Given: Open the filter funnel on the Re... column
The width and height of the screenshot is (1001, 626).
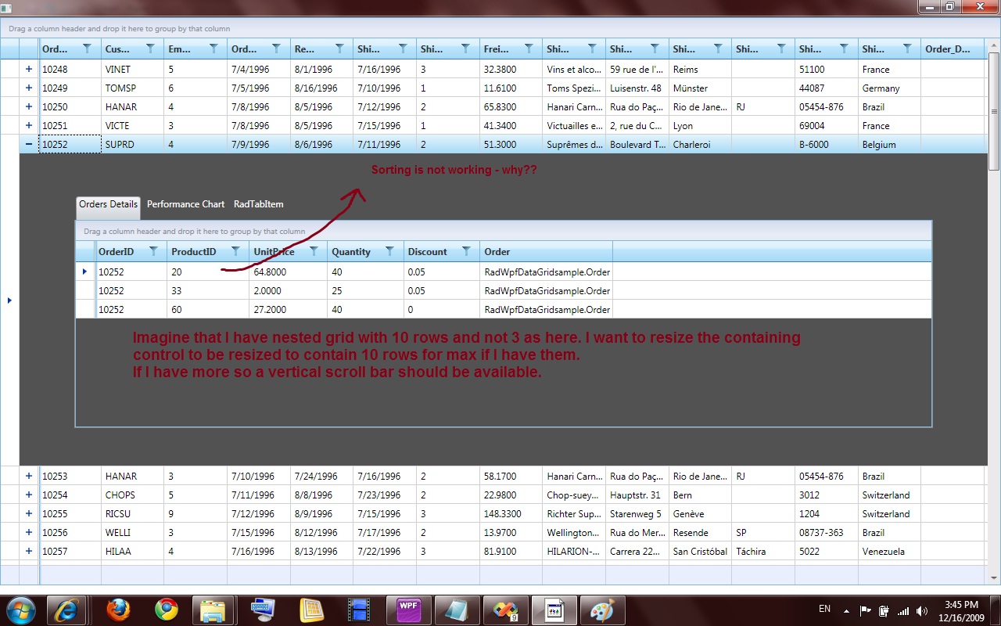Looking at the screenshot, I should click(339, 49).
